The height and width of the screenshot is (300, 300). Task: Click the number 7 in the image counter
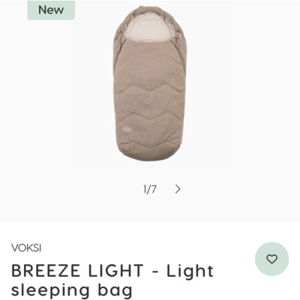(154, 189)
